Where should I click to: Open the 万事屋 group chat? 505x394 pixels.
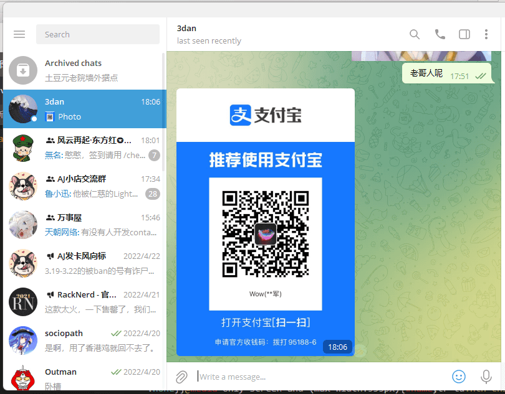tap(84, 225)
